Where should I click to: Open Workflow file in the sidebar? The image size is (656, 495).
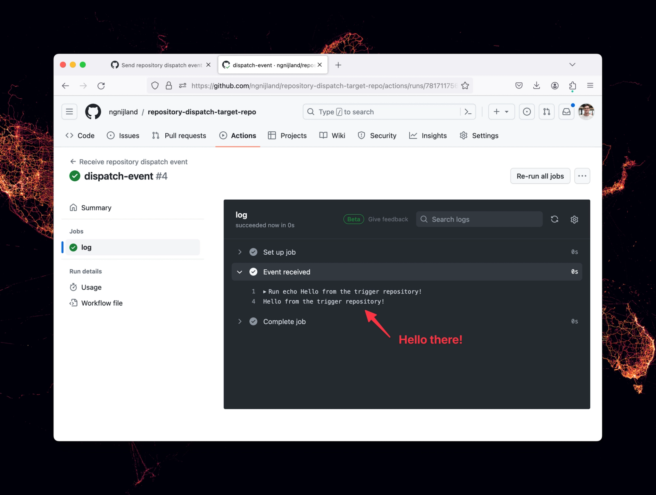coord(101,303)
